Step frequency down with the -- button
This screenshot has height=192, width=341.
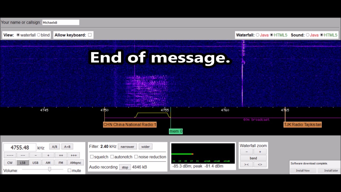[23, 155]
